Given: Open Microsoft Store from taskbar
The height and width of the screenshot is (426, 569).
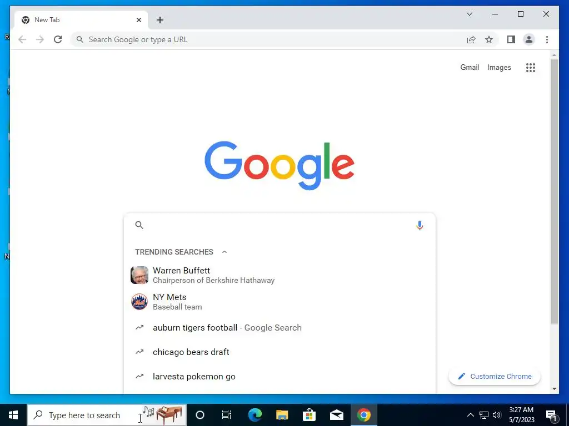Looking at the screenshot, I should [309, 415].
